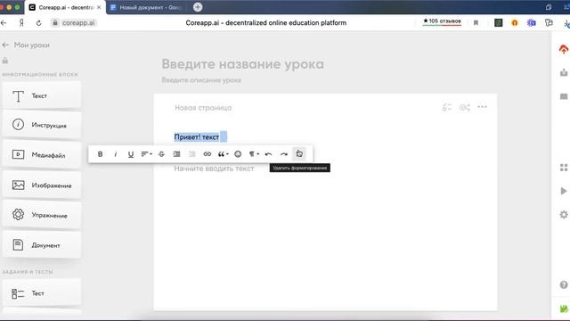Click the Начните вводить текст placeholder
The height and width of the screenshot is (321, 570).
click(214, 169)
